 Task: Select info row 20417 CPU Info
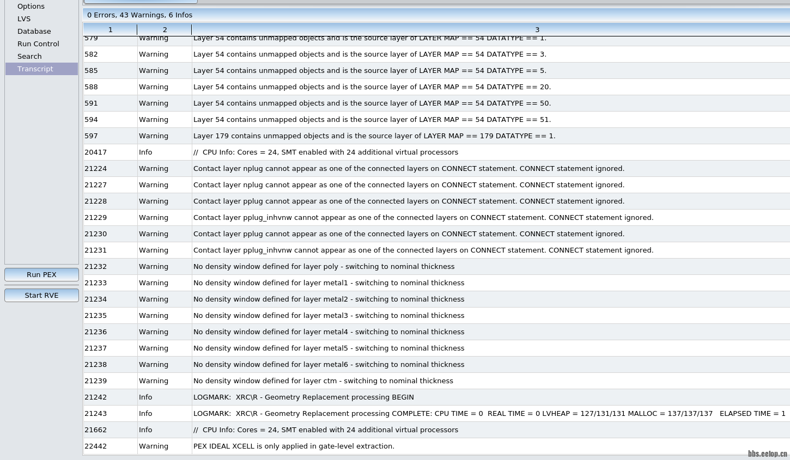pyautogui.click(x=325, y=152)
